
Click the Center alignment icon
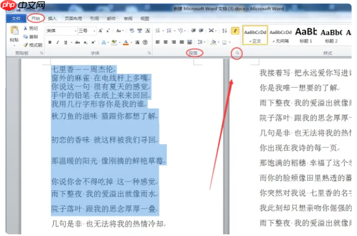pyautogui.click(x=166, y=42)
